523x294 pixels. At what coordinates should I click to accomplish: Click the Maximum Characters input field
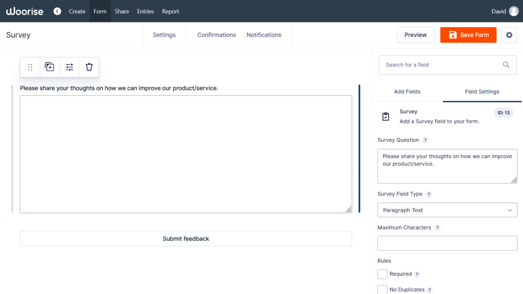pos(447,243)
